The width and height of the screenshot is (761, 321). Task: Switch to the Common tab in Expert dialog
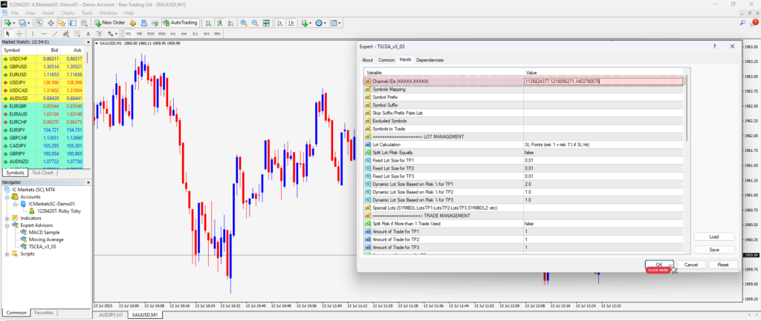tap(386, 60)
